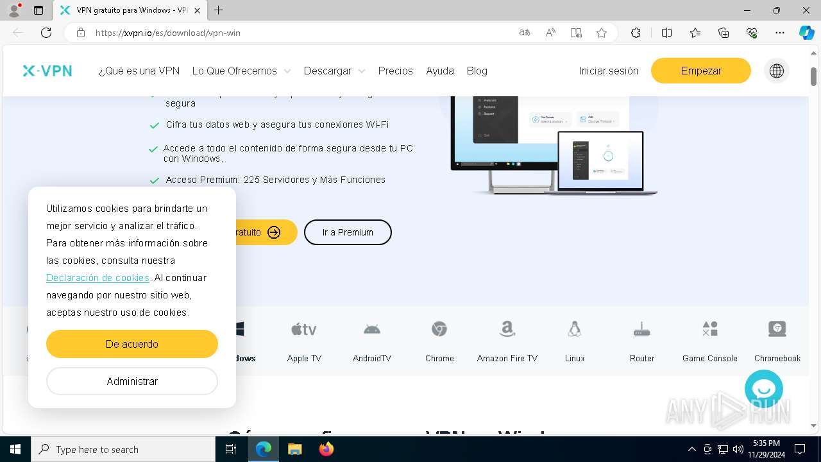Open ¿Qué es una VPN page
This screenshot has height=462, width=821.
tap(139, 71)
